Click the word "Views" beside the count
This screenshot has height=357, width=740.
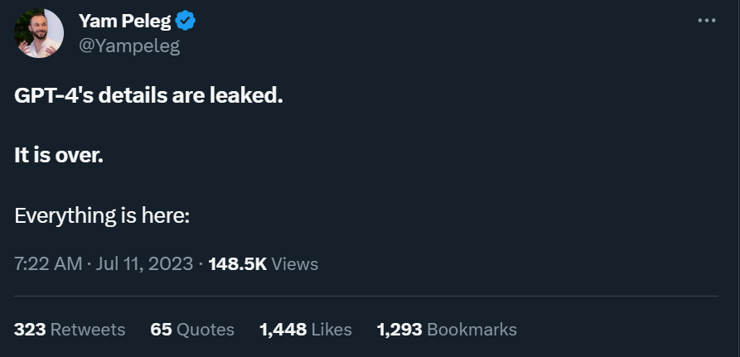coord(295,264)
